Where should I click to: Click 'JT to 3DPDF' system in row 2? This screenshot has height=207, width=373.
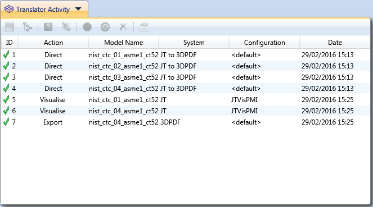(178, 66)
